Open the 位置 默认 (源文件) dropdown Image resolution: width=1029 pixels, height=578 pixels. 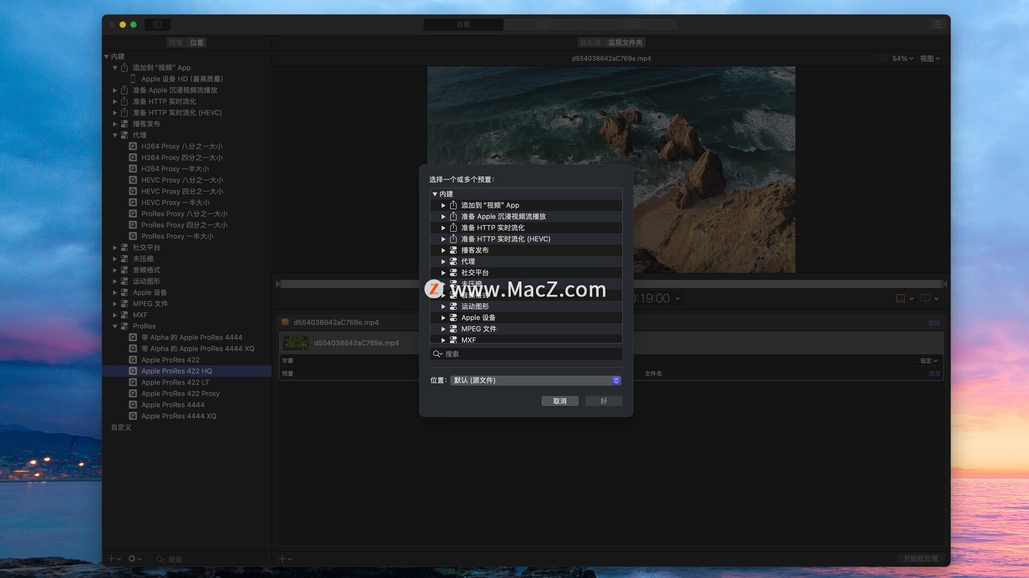536,381
